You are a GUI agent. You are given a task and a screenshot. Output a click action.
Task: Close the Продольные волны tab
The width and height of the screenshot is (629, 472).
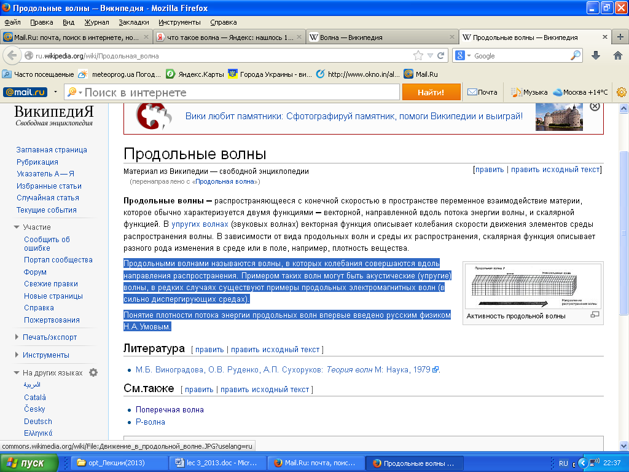605,37
